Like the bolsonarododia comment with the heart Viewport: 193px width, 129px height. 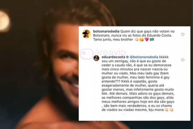[183, 34]
